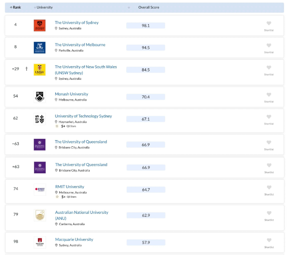Click rank number 74
Screen dimensions: 304x263
[x=16, y=189]
